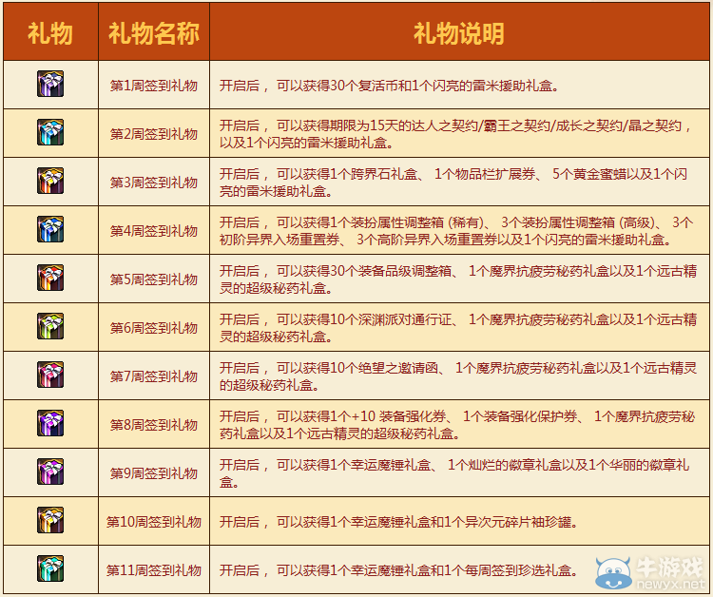Screen dimensions: 713x597
Task: Click description mentioning 装备品级调整箱
Action: pyautogui.click(x=459, y=279)
